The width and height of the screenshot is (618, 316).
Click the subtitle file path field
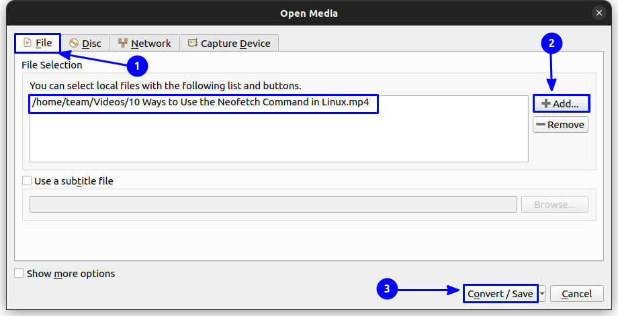pyautogui.click(x=273, y=205)
